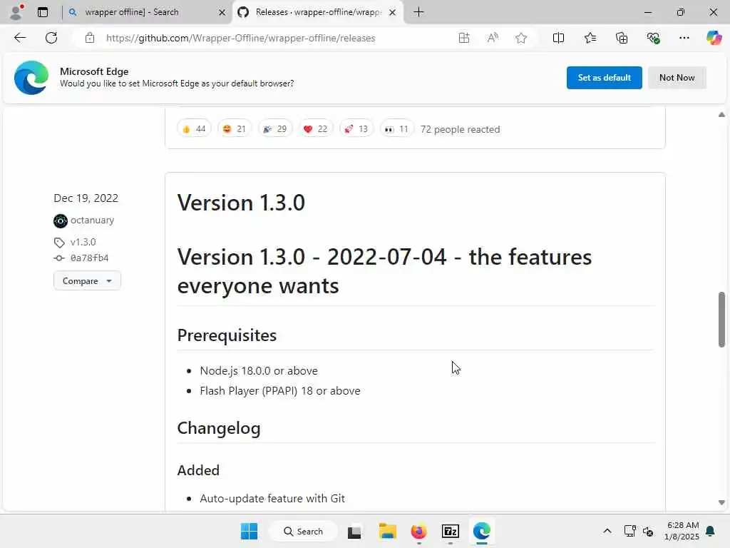Click the taskbar Search box
This screenshot has width=730, height=548.
pyautogui.click(x=303, y=531)
